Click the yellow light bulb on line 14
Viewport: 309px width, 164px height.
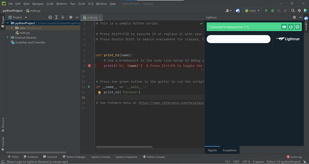pos(100,92)
